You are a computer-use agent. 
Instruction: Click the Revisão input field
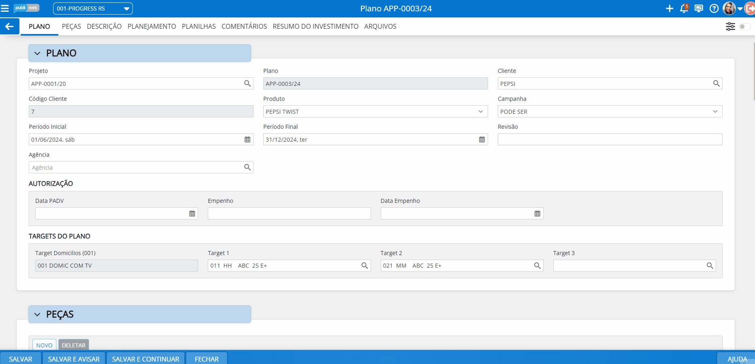[610, 139]
